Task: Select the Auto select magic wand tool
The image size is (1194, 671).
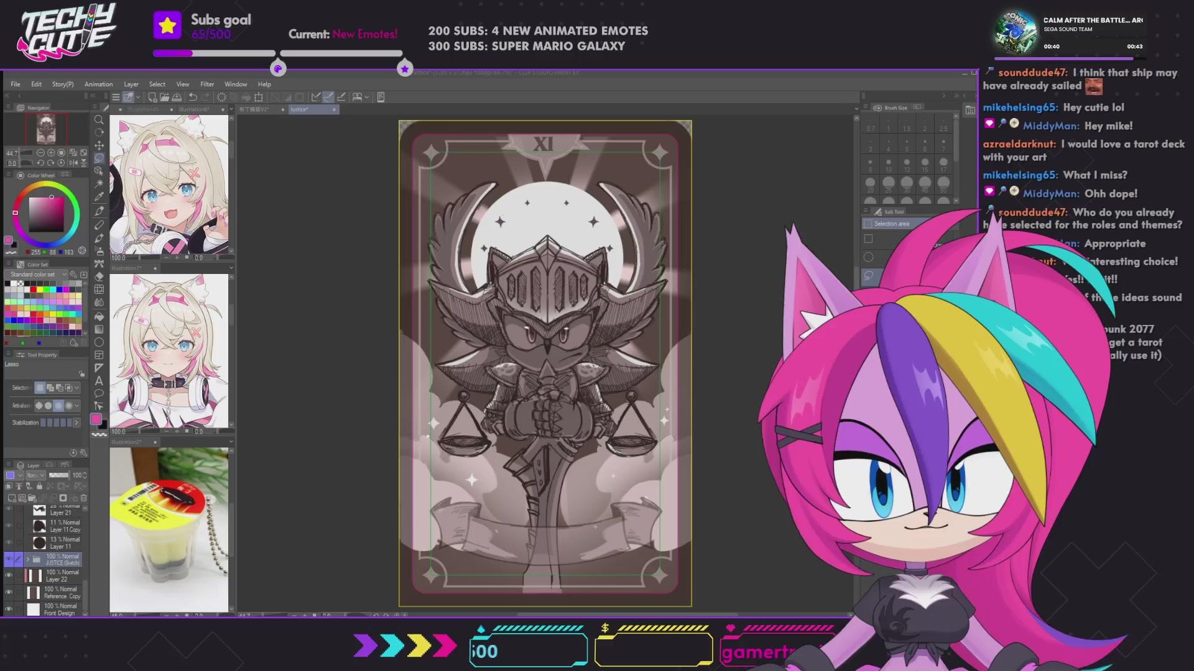Action: pyautogui.click(x=99, y=184)
